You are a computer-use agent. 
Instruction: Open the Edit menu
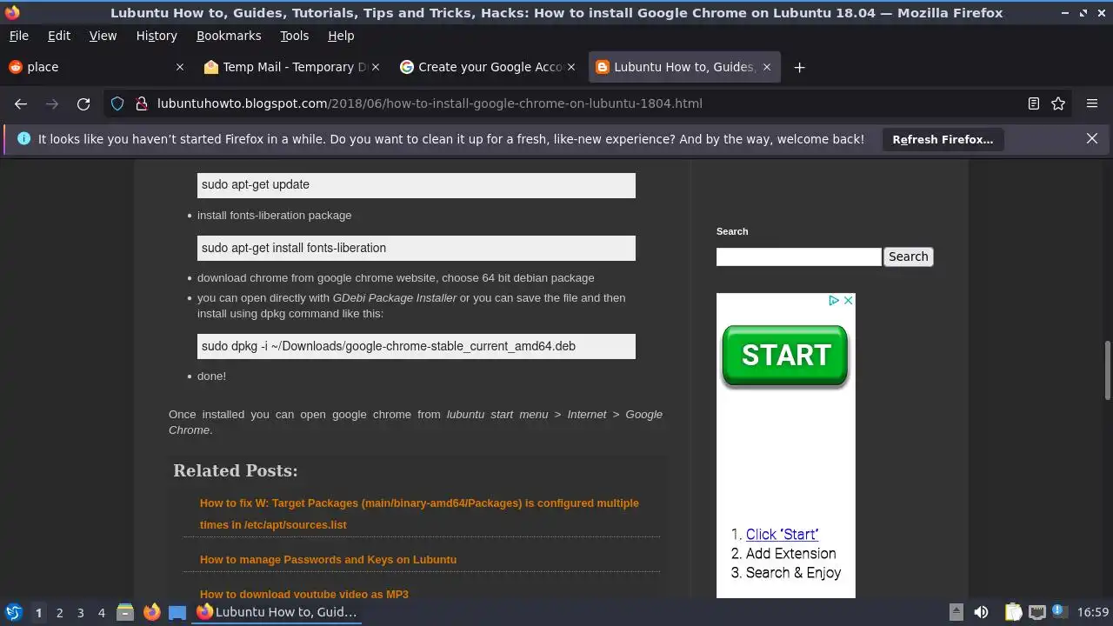tap(59, 36)
